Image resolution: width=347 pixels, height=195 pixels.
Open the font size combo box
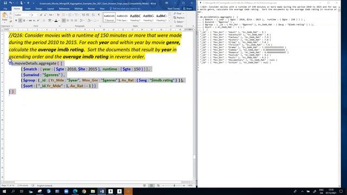click(x=34, y=15)
